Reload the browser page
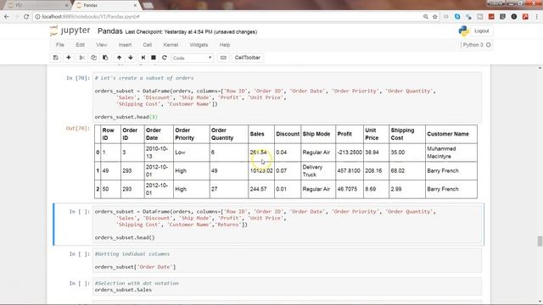 click(26, 17)
